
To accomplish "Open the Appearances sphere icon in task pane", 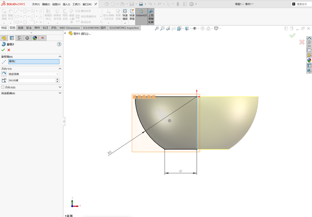I will tap(309, 60).
